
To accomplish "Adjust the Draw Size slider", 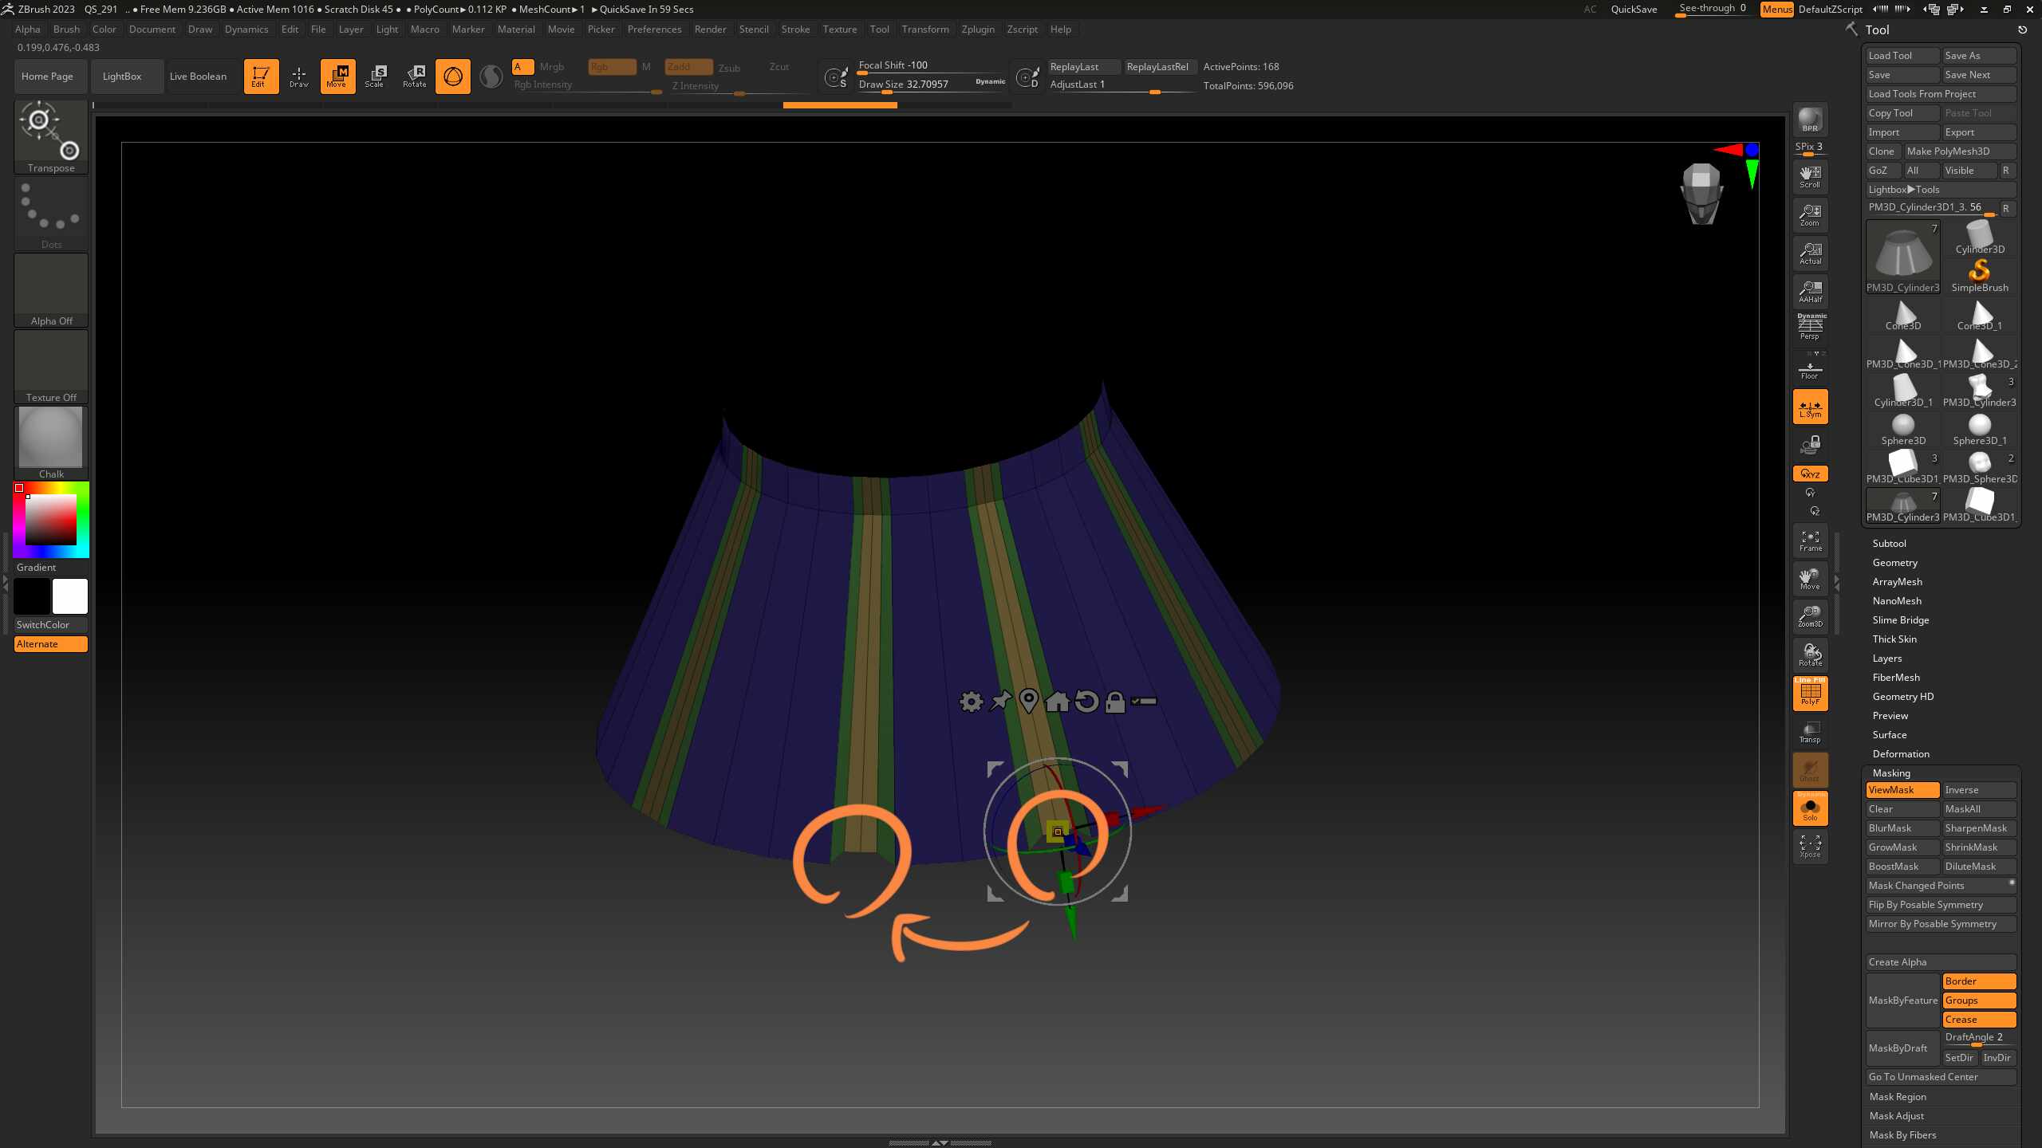I will coord(932,85).
